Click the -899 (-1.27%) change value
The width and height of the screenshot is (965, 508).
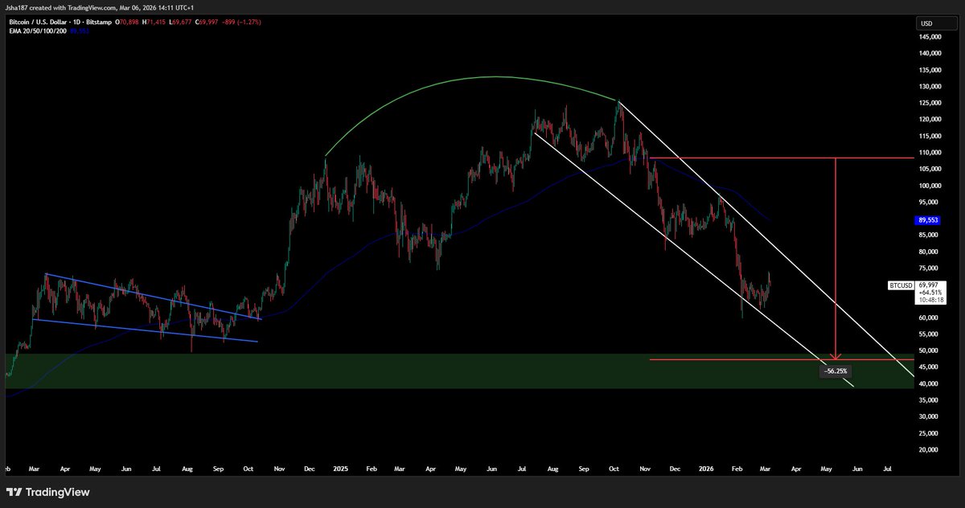tap(240, 23)
